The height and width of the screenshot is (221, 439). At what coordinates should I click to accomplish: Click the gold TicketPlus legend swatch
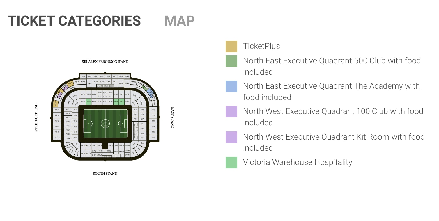231,47
